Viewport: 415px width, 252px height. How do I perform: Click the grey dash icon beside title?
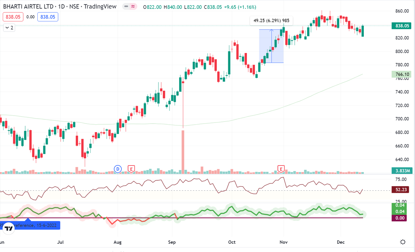126,7
